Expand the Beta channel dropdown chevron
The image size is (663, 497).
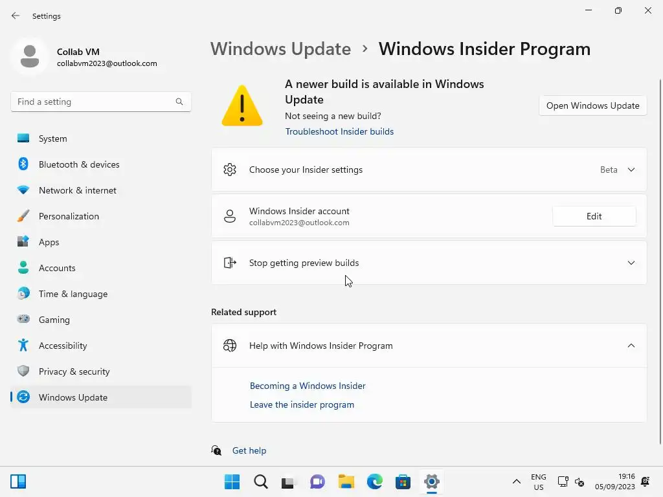click(x=631, y=170)
